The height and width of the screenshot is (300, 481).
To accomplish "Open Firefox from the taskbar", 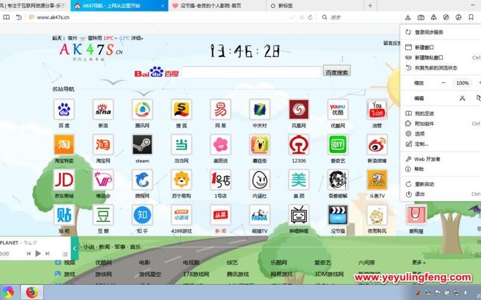I will coord(32,292).
